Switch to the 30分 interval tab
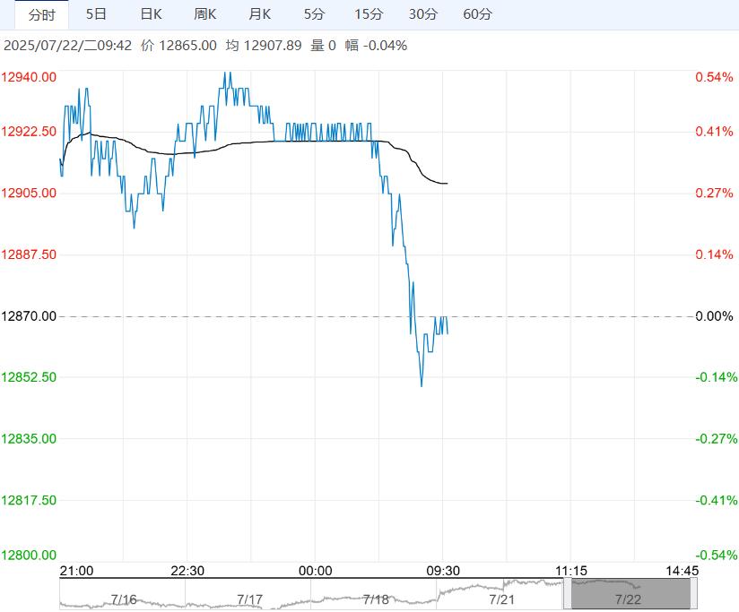Viewport: 739px width, 612px height. pos(423,14)
